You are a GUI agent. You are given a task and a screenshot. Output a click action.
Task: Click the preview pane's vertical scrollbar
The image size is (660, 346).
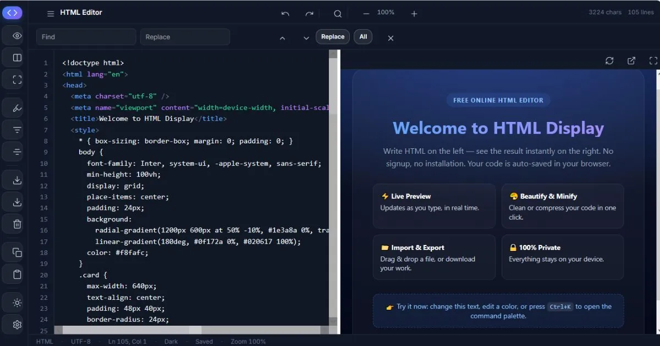tap(658, 202)
